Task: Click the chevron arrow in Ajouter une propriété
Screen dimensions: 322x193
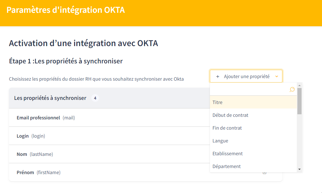Action: [277, 76]
